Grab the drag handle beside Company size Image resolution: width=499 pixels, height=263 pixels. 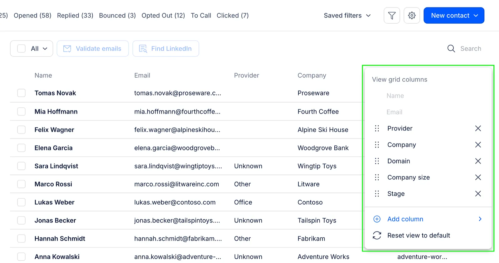377,177
